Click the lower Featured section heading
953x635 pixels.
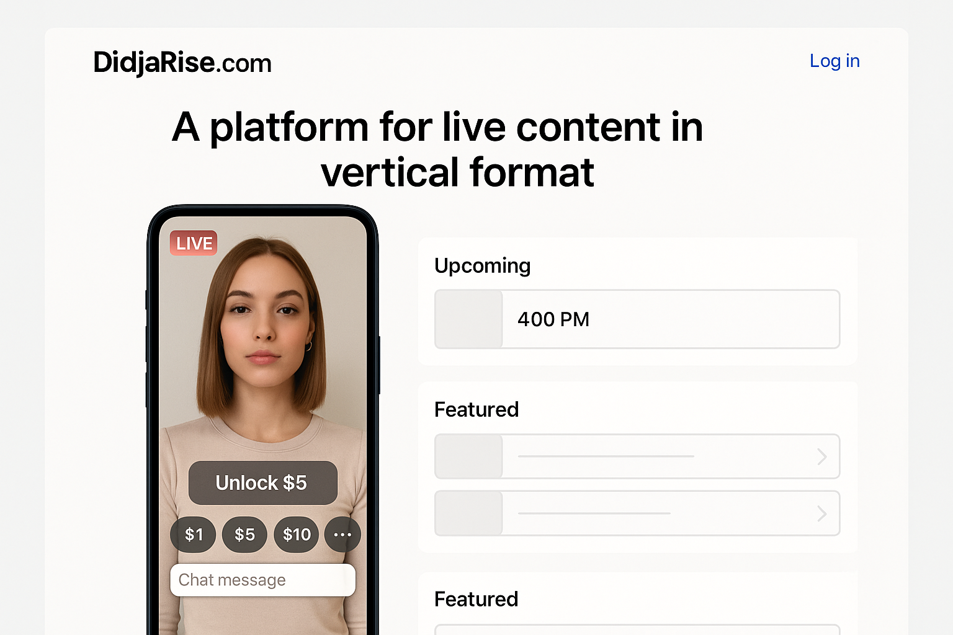(476, 599)
